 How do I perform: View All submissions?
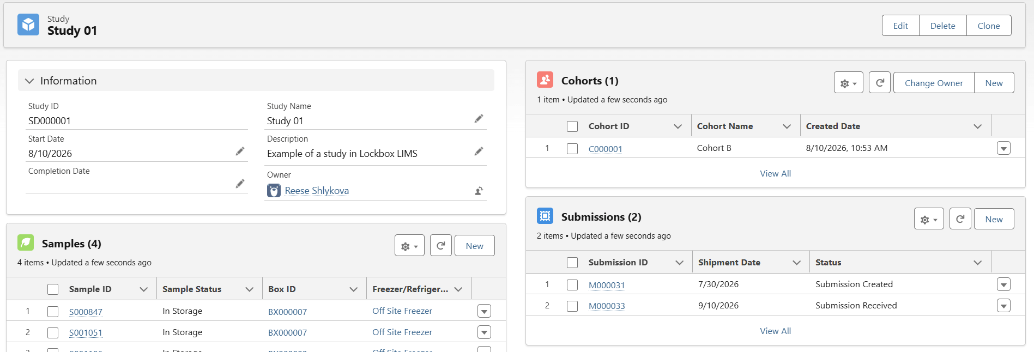click(x=775, y=331)
